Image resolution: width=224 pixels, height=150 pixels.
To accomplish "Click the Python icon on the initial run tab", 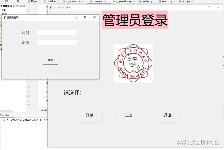I will click(x=2, y=115).
